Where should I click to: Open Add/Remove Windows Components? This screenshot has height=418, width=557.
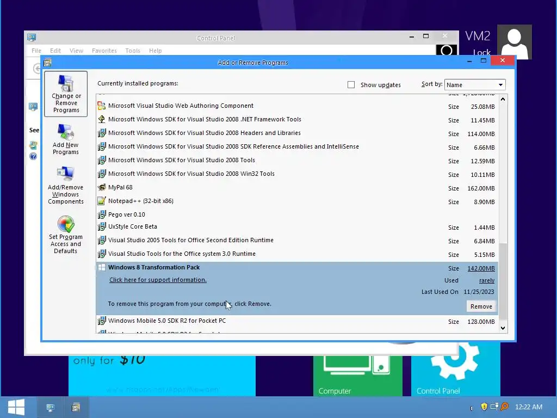tap(66, 185)
